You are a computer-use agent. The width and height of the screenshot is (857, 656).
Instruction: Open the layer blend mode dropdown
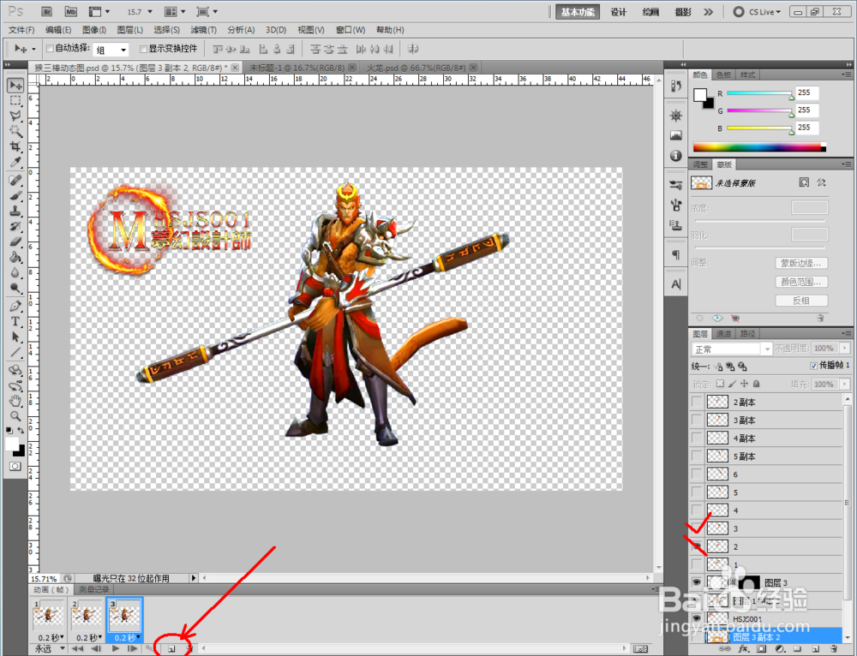[x=731, y=349]
